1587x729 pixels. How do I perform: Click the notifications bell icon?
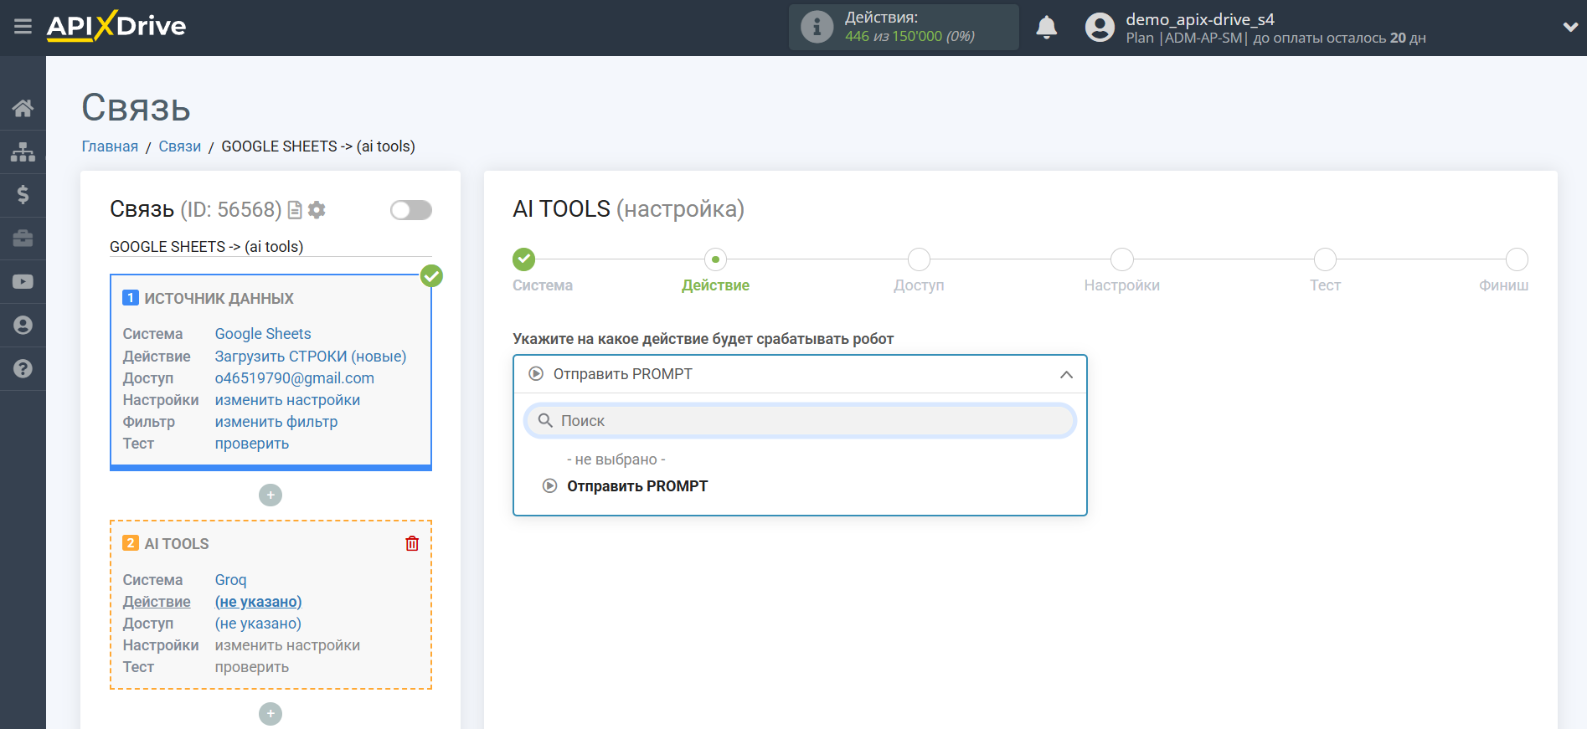(1046, 28)
